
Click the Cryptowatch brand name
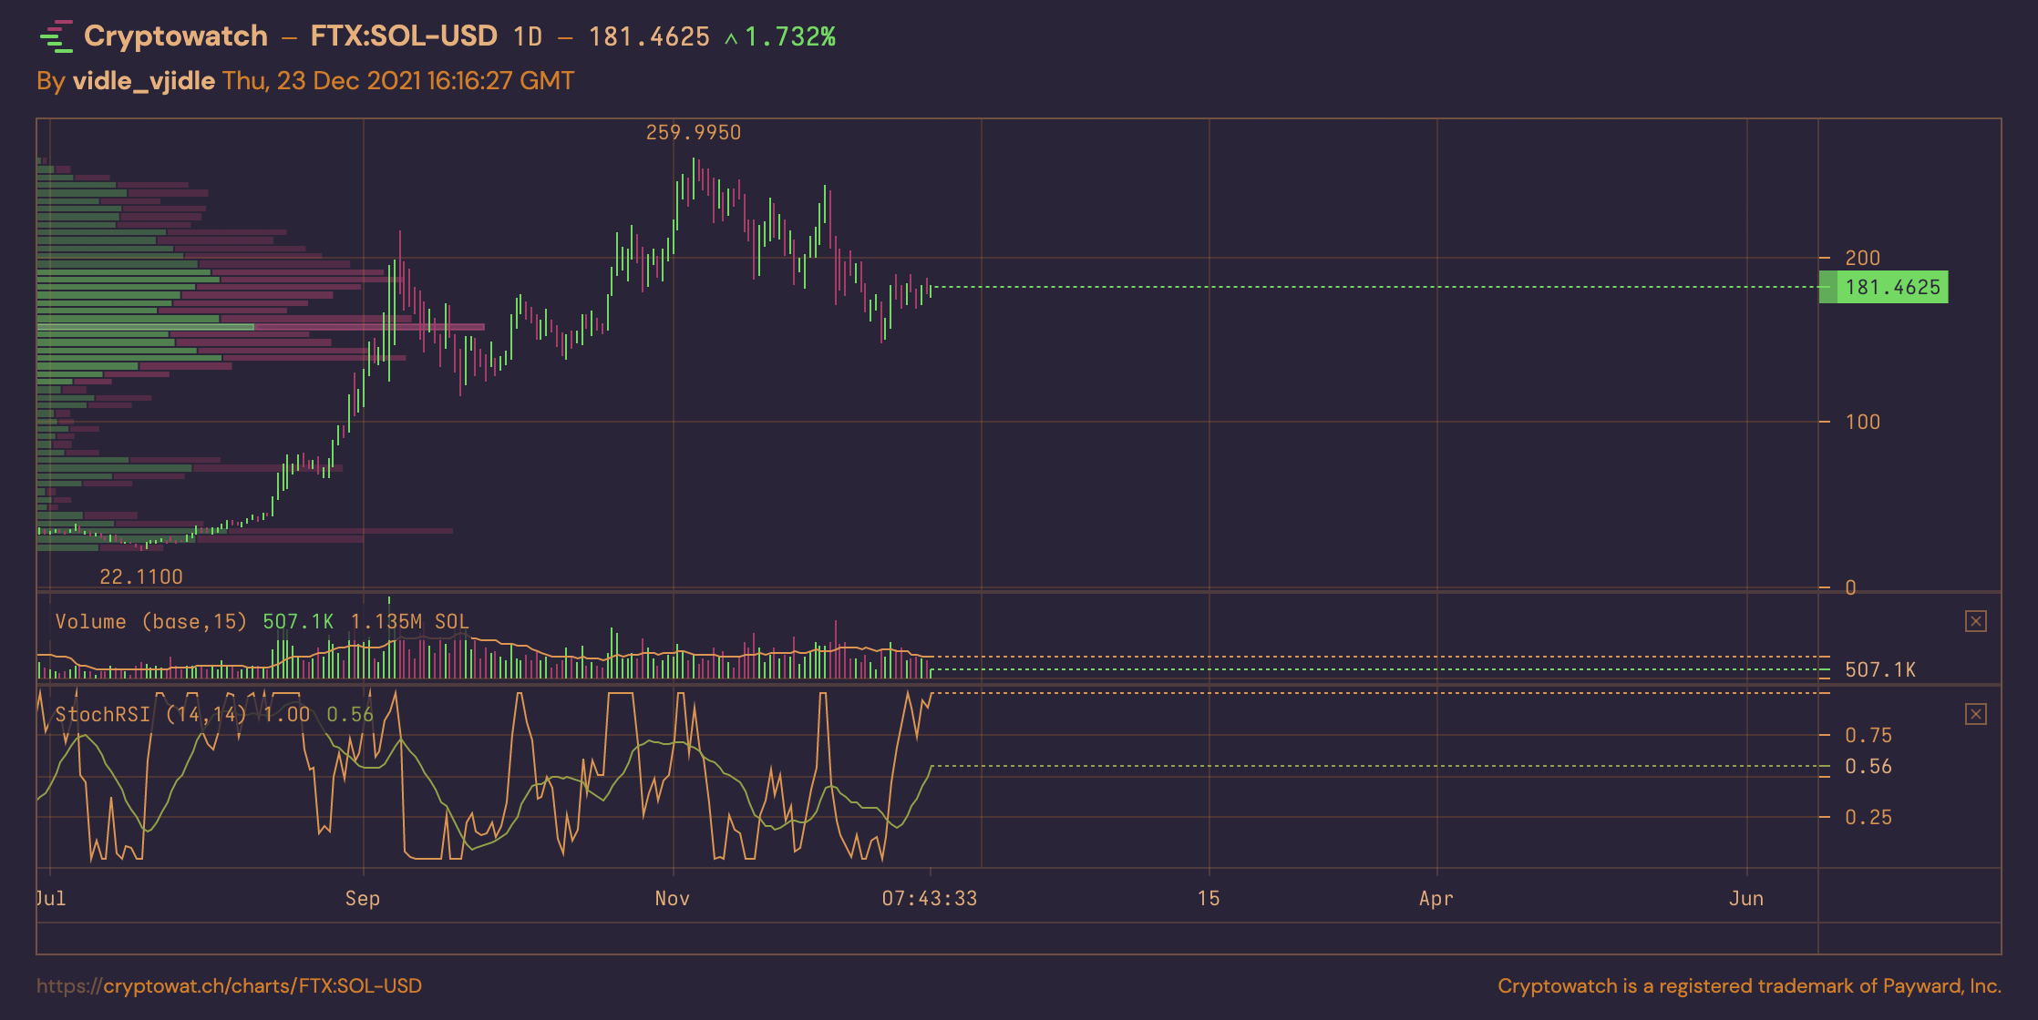point(176,36)
